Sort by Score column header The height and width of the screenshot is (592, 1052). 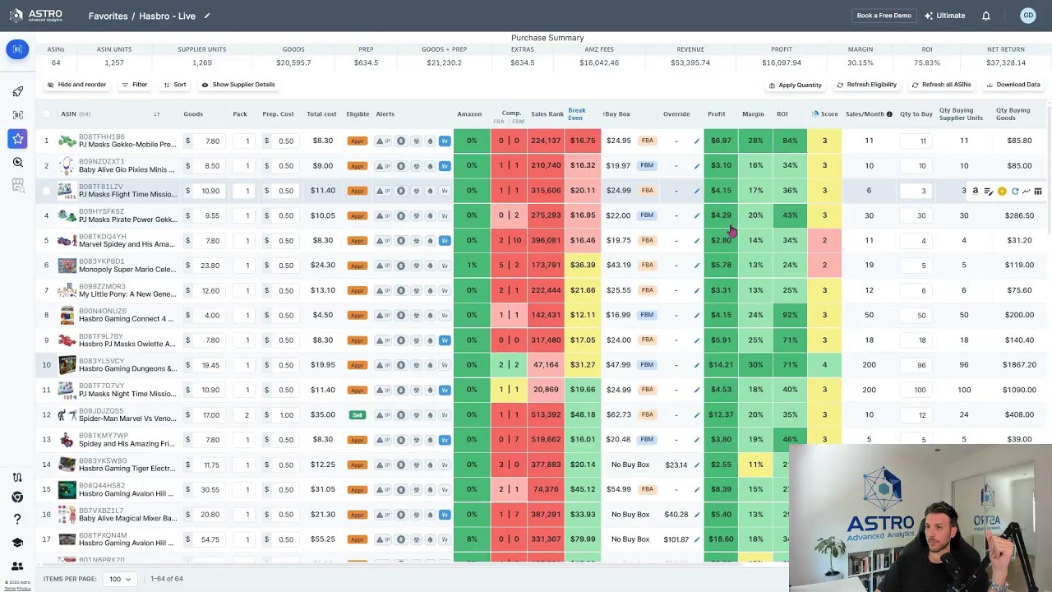824,114
